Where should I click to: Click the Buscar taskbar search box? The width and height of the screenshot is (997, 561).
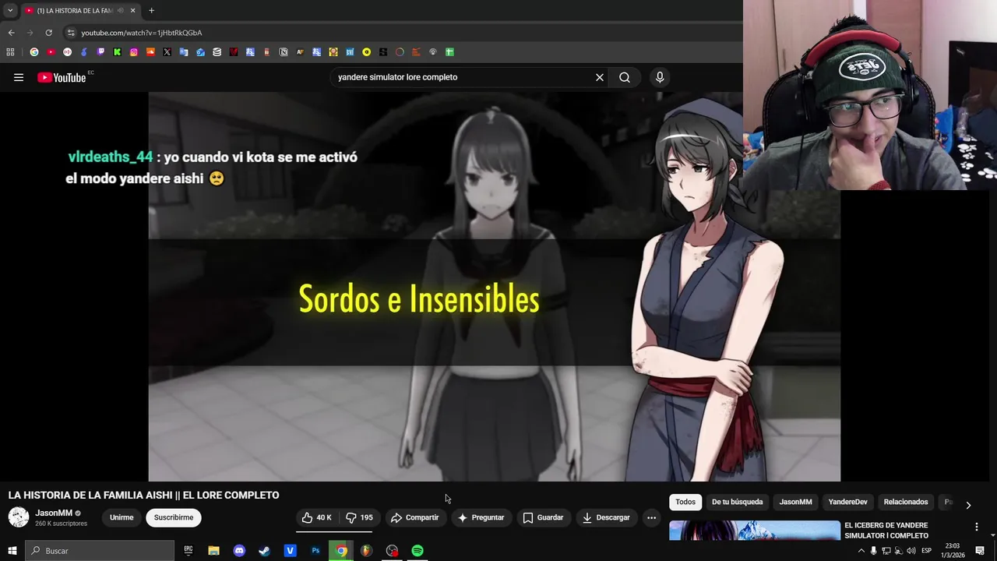pos(100,551)
